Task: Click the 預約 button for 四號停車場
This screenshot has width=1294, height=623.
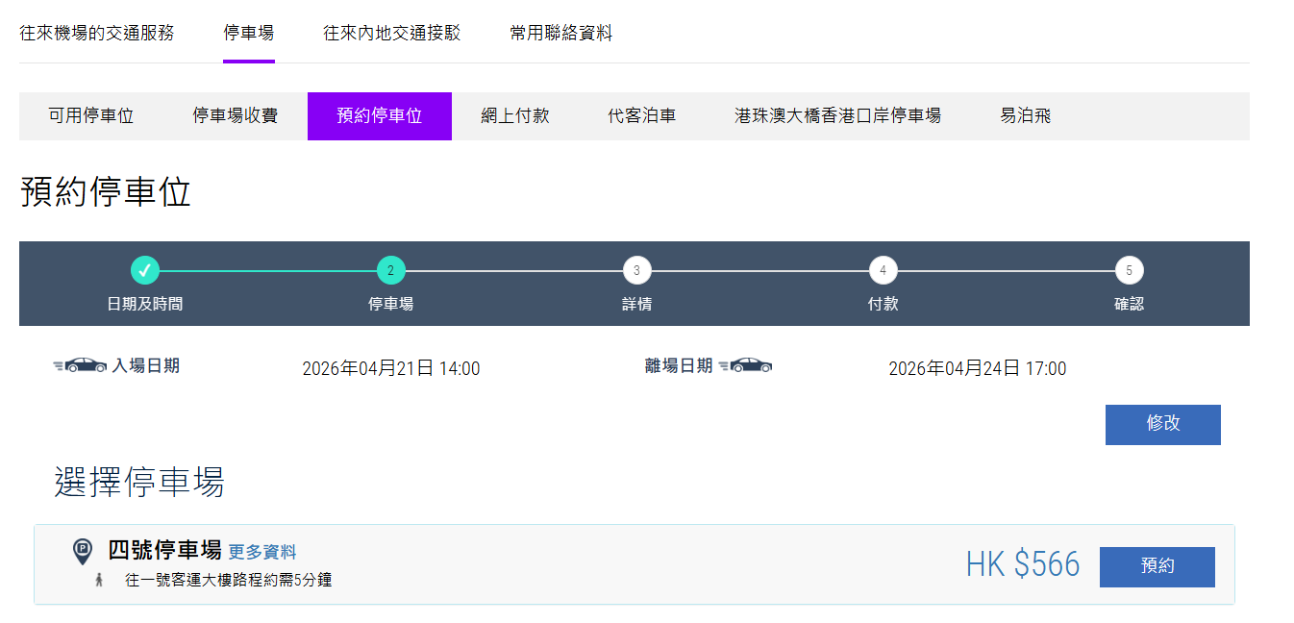Action: [x=1157, y=566]
